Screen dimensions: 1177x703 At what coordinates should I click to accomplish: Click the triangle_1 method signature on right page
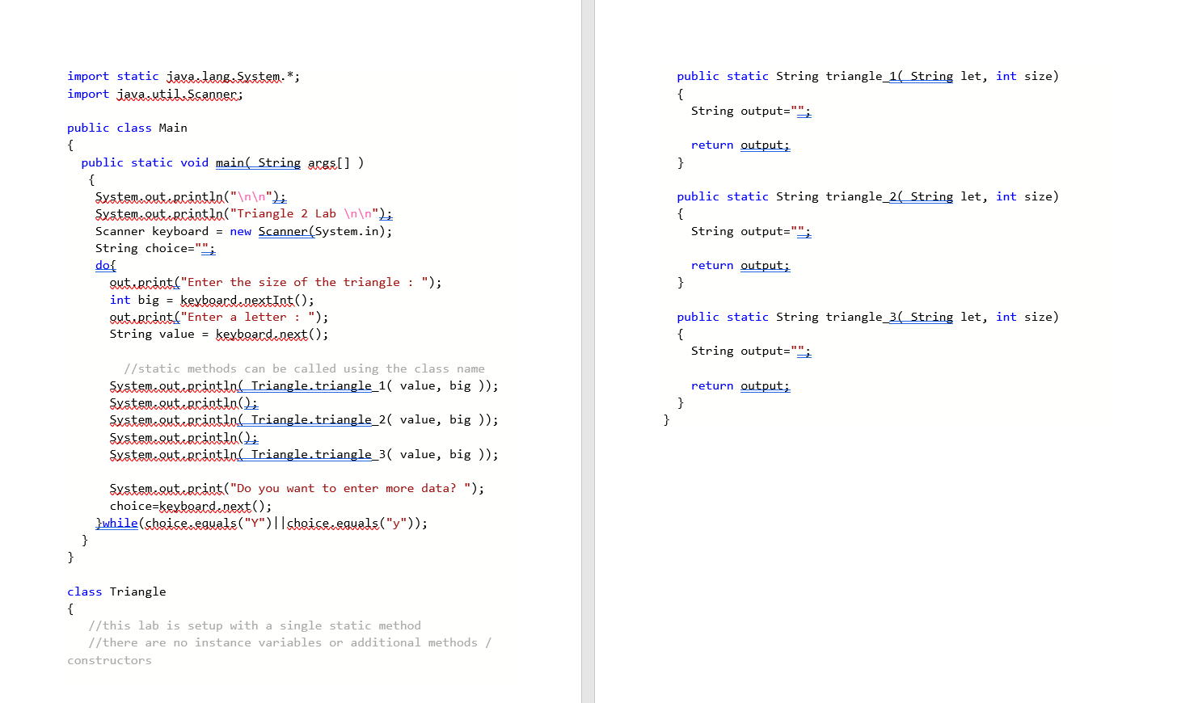click(x=867, y=76)
